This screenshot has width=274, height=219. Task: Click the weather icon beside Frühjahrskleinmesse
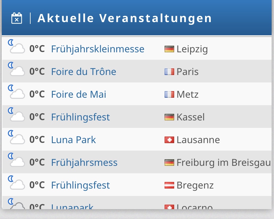[16, 47]
